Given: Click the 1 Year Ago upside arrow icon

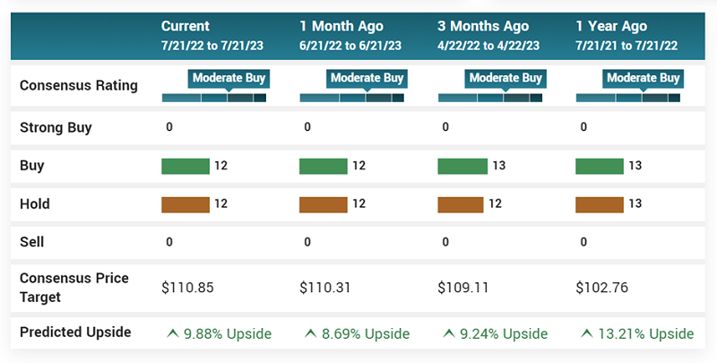Looking at the screenshot, I should (x=586, y=333).
